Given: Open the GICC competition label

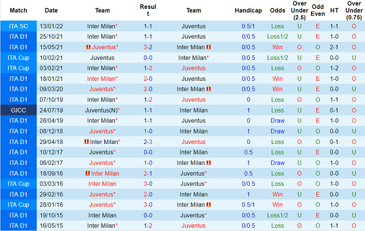Looking at the screenshot, I should point(18,110).
